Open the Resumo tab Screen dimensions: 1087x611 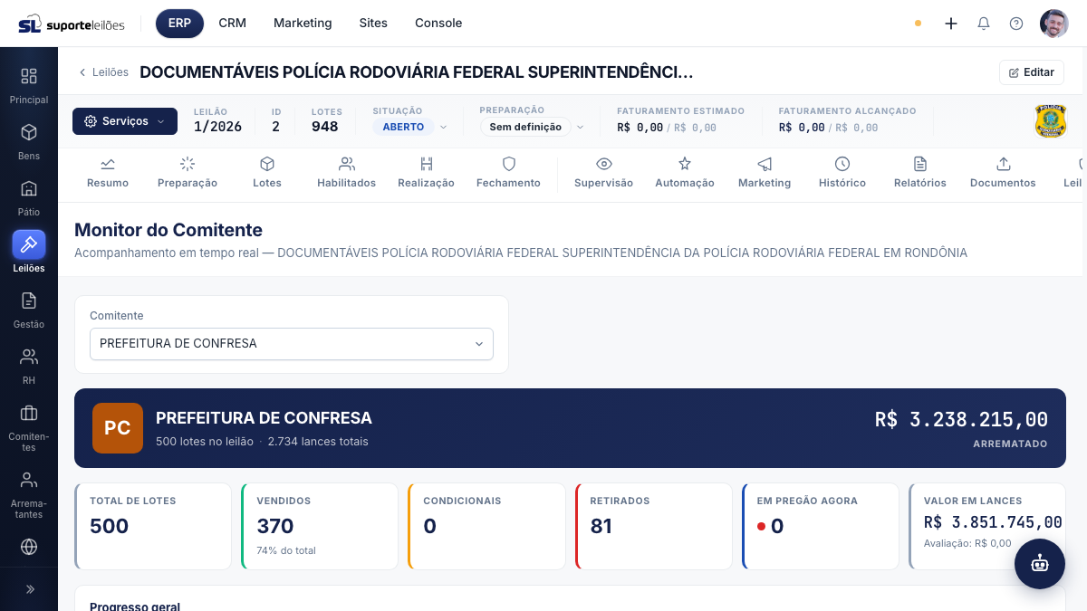pos(108,173)
